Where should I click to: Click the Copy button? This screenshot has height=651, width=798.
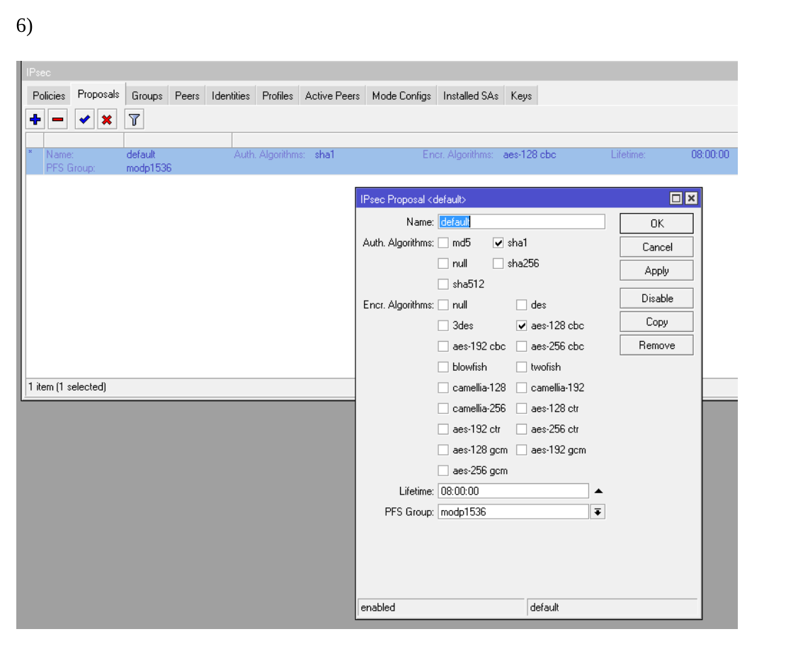point(656,322)
